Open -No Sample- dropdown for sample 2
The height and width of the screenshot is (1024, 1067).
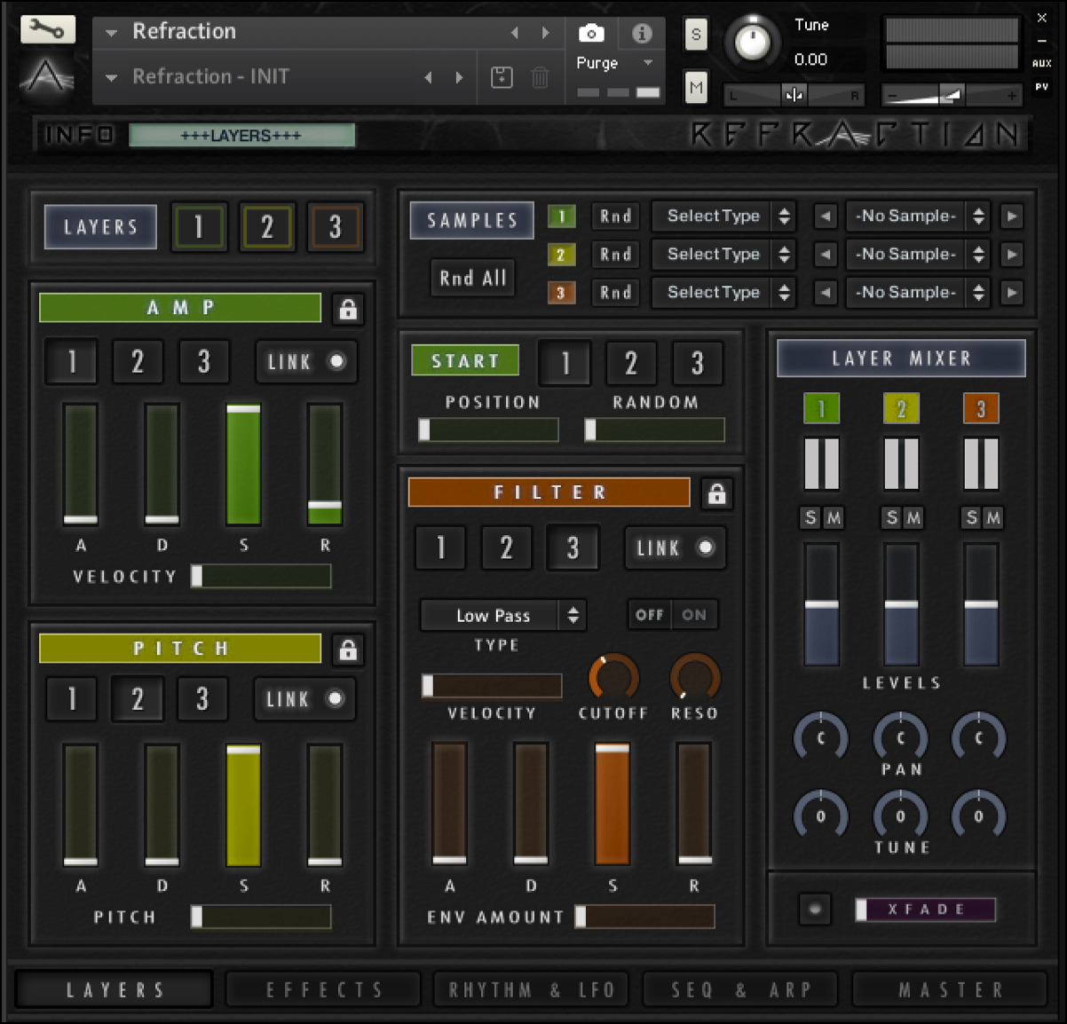click(x=917, y=255)
